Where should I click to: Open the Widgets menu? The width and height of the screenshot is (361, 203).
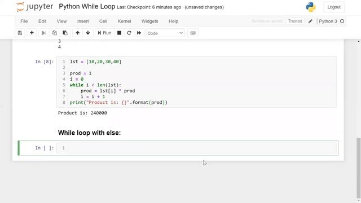[x=149, y=21]
